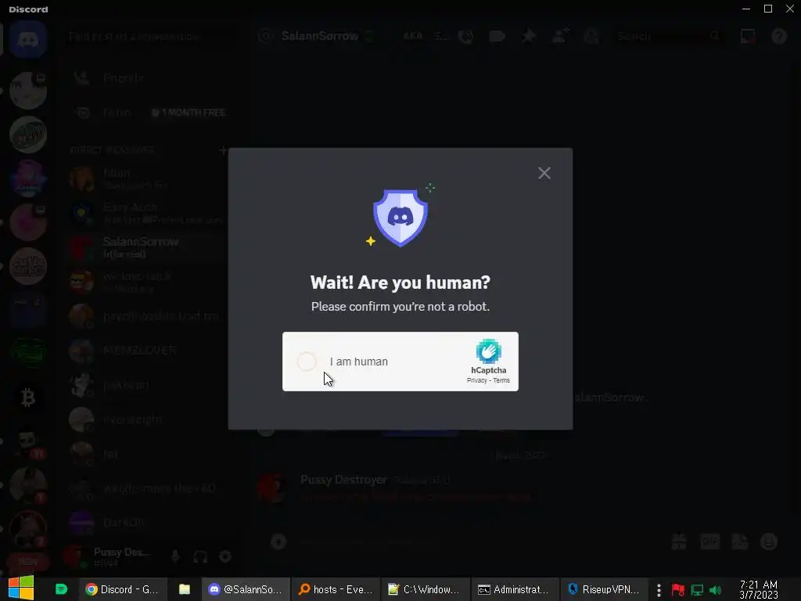This screenshot has width=801, height=601.
Task: Click the red flag tray icon
Action: coord(678,590)
